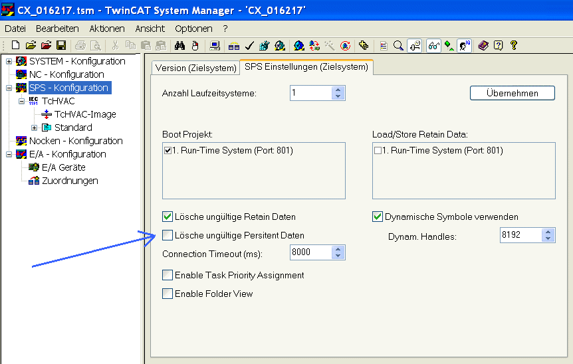This screenshot has height=364, width=573.
Task: Increase Dynam. Handles with up arrow
Action: click(548, 232)
